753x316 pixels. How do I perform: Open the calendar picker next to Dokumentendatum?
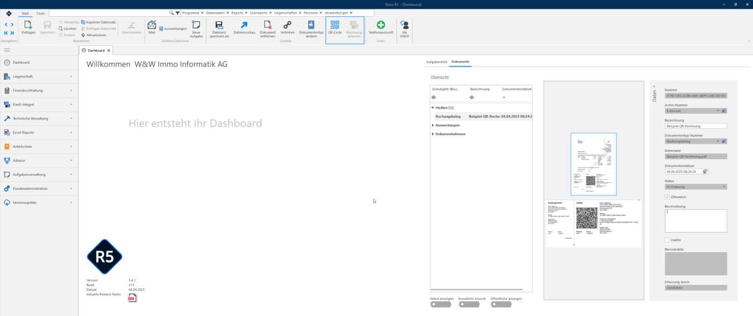pyautogui.click(x=705, y=171)
